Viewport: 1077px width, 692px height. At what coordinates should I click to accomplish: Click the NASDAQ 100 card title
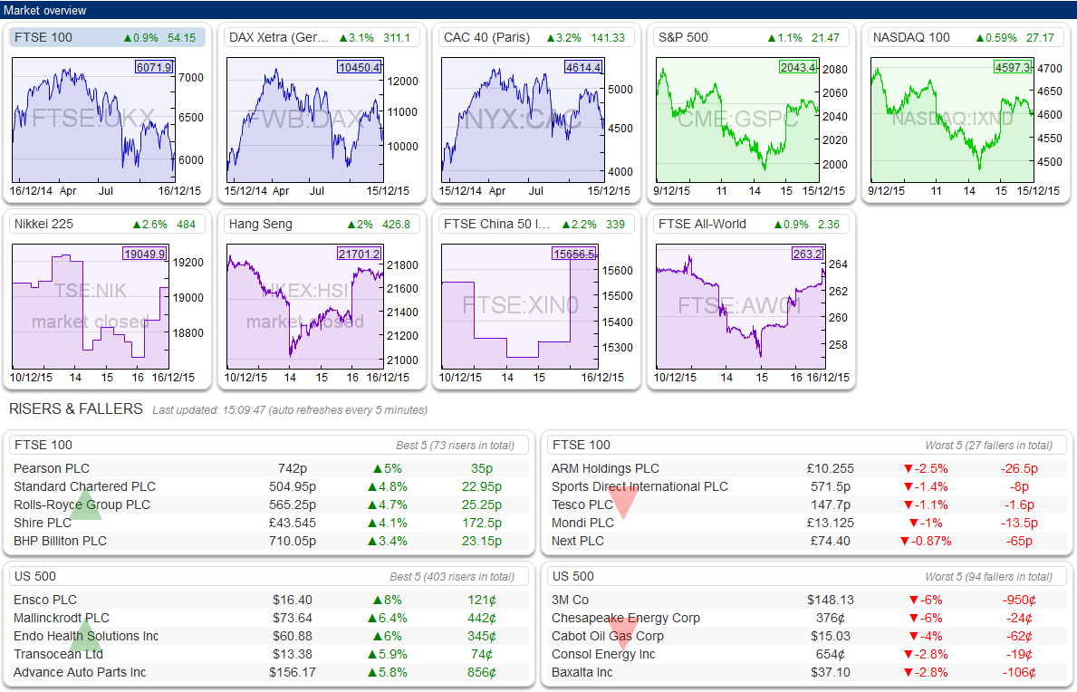coord(910,38)
